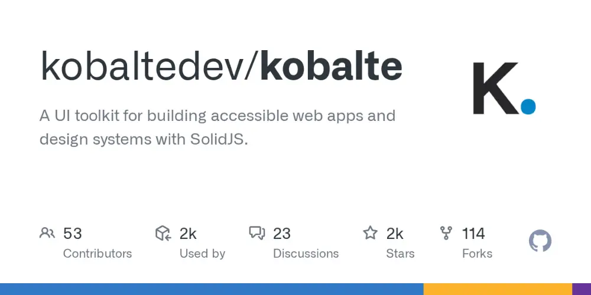Click the 53 contributors count
The width and height of the screenshot is (591, 295).
click(x=72, y=234)
